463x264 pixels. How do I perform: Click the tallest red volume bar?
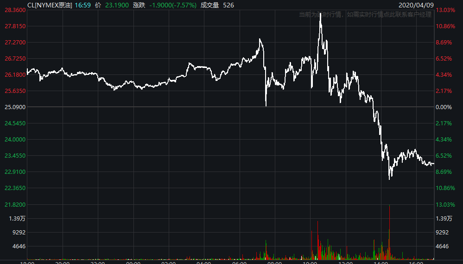[x=389, y=232]
